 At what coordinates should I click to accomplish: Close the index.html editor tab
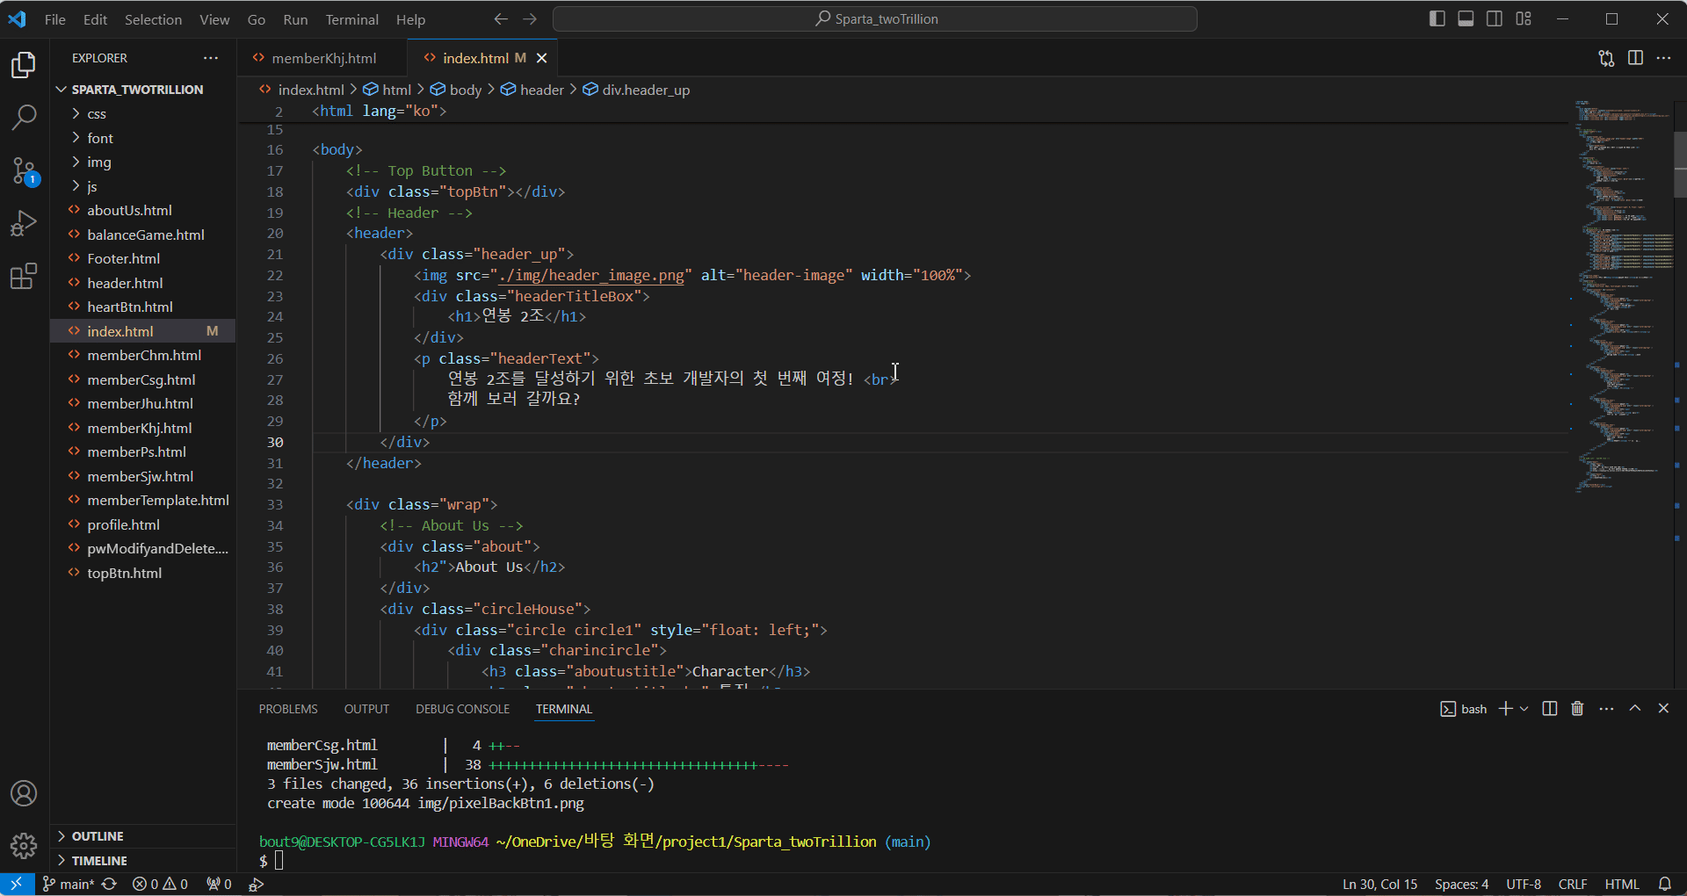[x=542, y=58]
